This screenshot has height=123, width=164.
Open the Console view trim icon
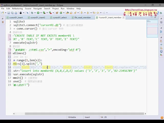pos(161,52)
